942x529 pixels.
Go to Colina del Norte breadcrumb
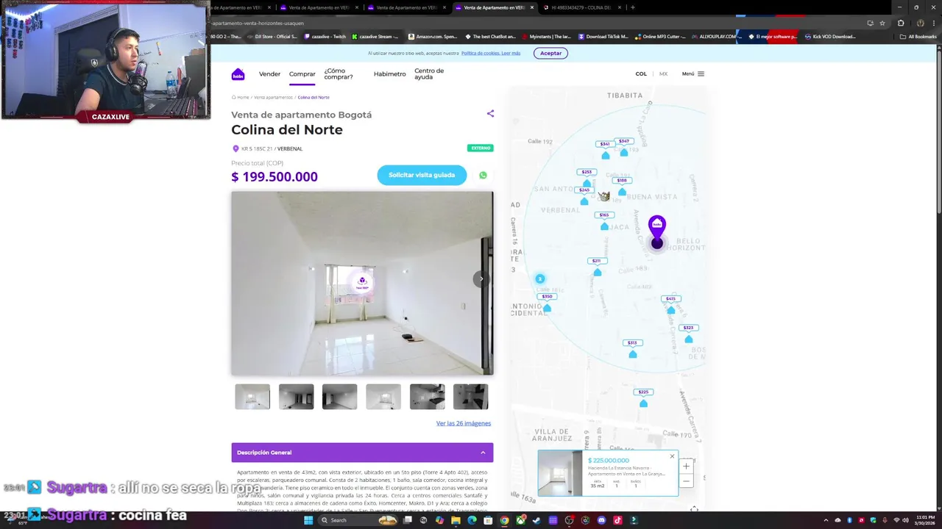314,97
